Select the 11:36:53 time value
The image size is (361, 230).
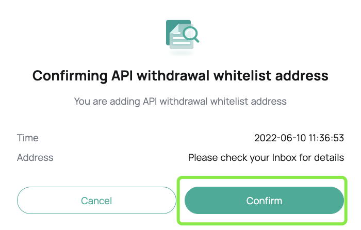point(326,138)
